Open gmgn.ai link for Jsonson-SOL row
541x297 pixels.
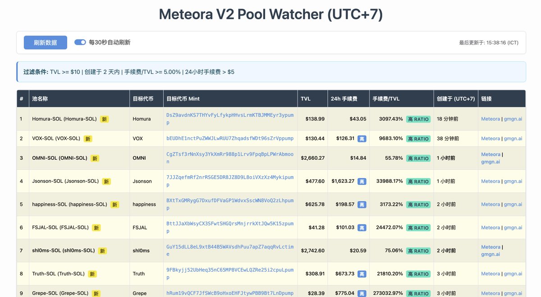(x=513, y=181)
